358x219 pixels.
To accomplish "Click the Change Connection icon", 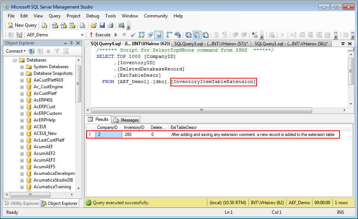I will coord(19,35).
